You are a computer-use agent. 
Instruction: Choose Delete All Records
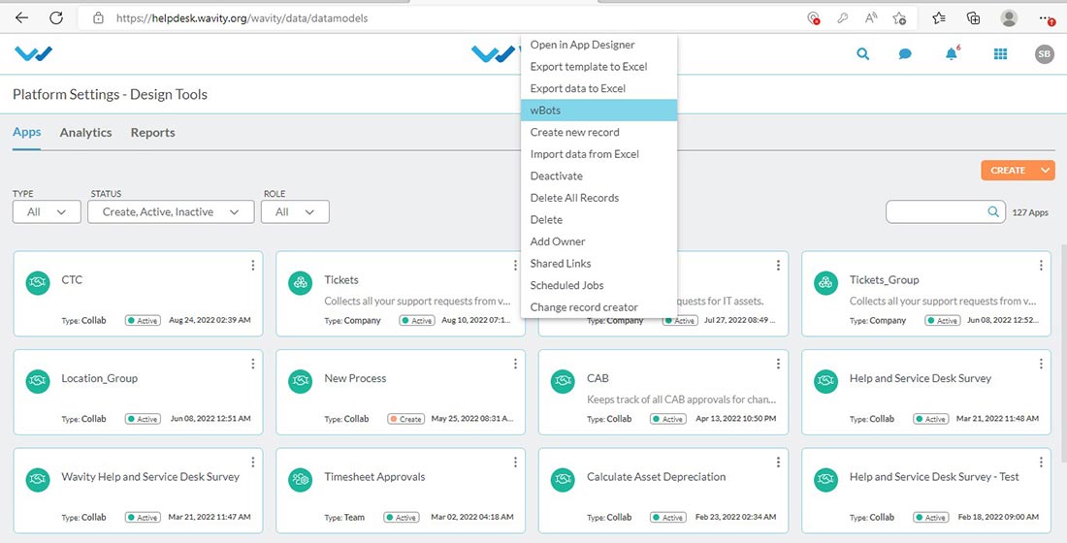575,198
